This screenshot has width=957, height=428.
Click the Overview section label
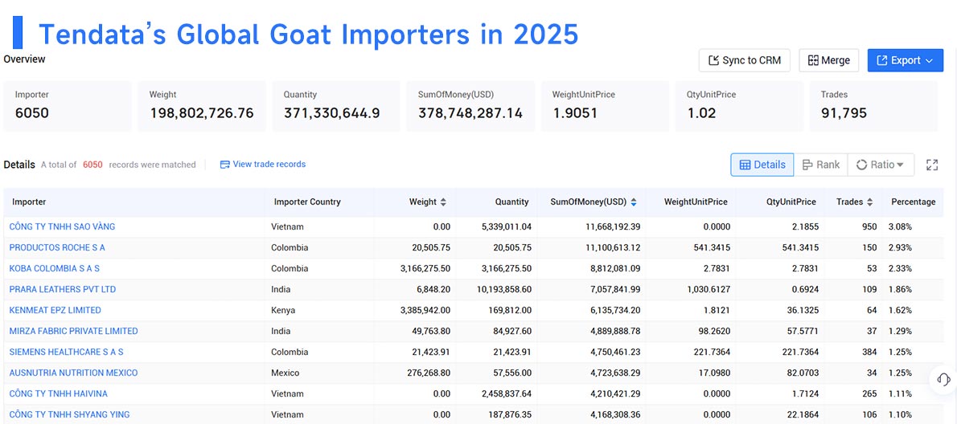24,59
